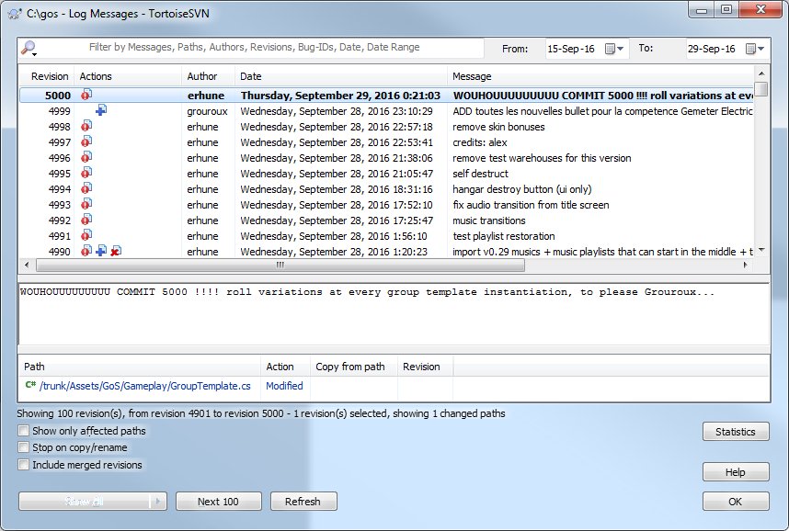The width and height of the screenshot is (789, 531).
Task: Click the TortoiseSVN title bar icon
Action: [x=15, y=14]
